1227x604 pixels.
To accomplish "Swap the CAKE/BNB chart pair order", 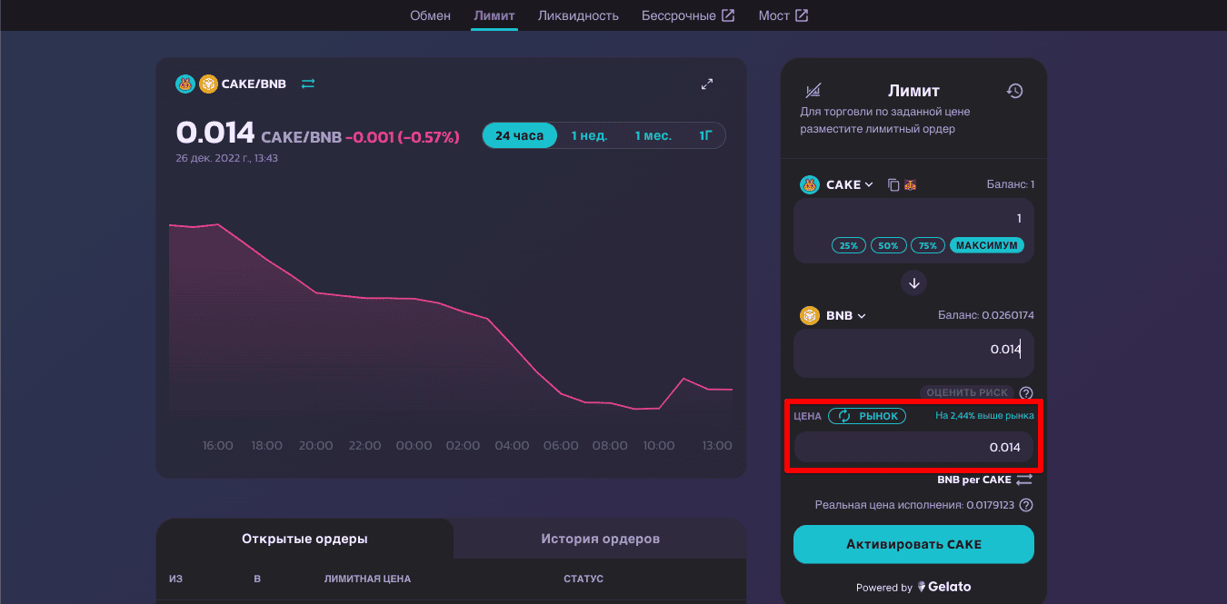I will [x=308, y=84].
